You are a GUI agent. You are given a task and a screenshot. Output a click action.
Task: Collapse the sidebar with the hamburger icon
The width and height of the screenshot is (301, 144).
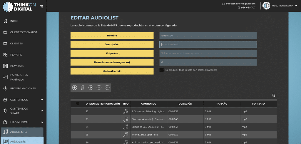pos(41,6)
